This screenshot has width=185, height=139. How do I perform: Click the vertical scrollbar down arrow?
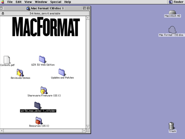(x=88, y=127)
